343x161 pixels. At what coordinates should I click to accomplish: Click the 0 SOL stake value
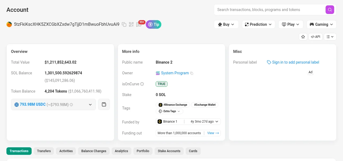pos(161,95)
